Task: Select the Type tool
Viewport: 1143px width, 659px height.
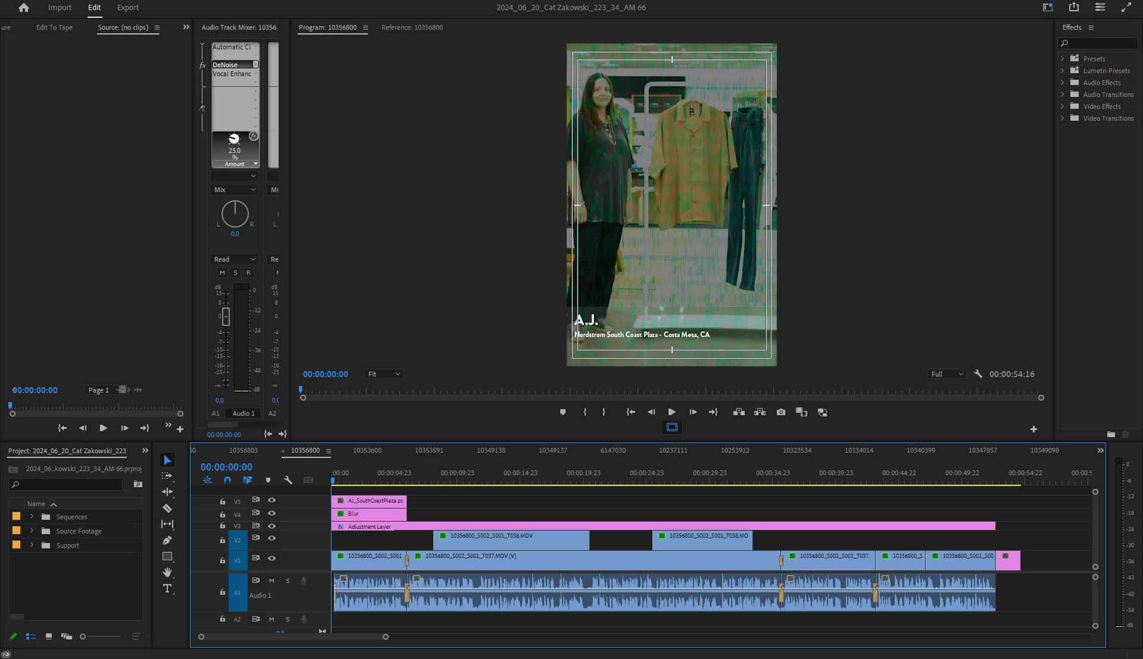Action: [x=167, y=589]
